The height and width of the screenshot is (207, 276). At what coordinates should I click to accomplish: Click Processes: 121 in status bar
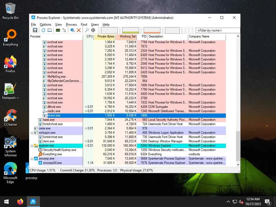tap(107, 170)
